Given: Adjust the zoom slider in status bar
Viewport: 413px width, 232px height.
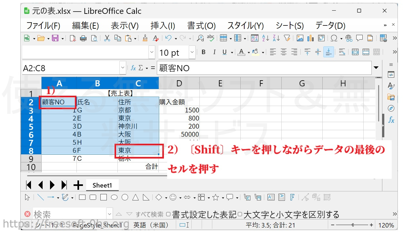Looking at the screenshot, I should (353, 225).
